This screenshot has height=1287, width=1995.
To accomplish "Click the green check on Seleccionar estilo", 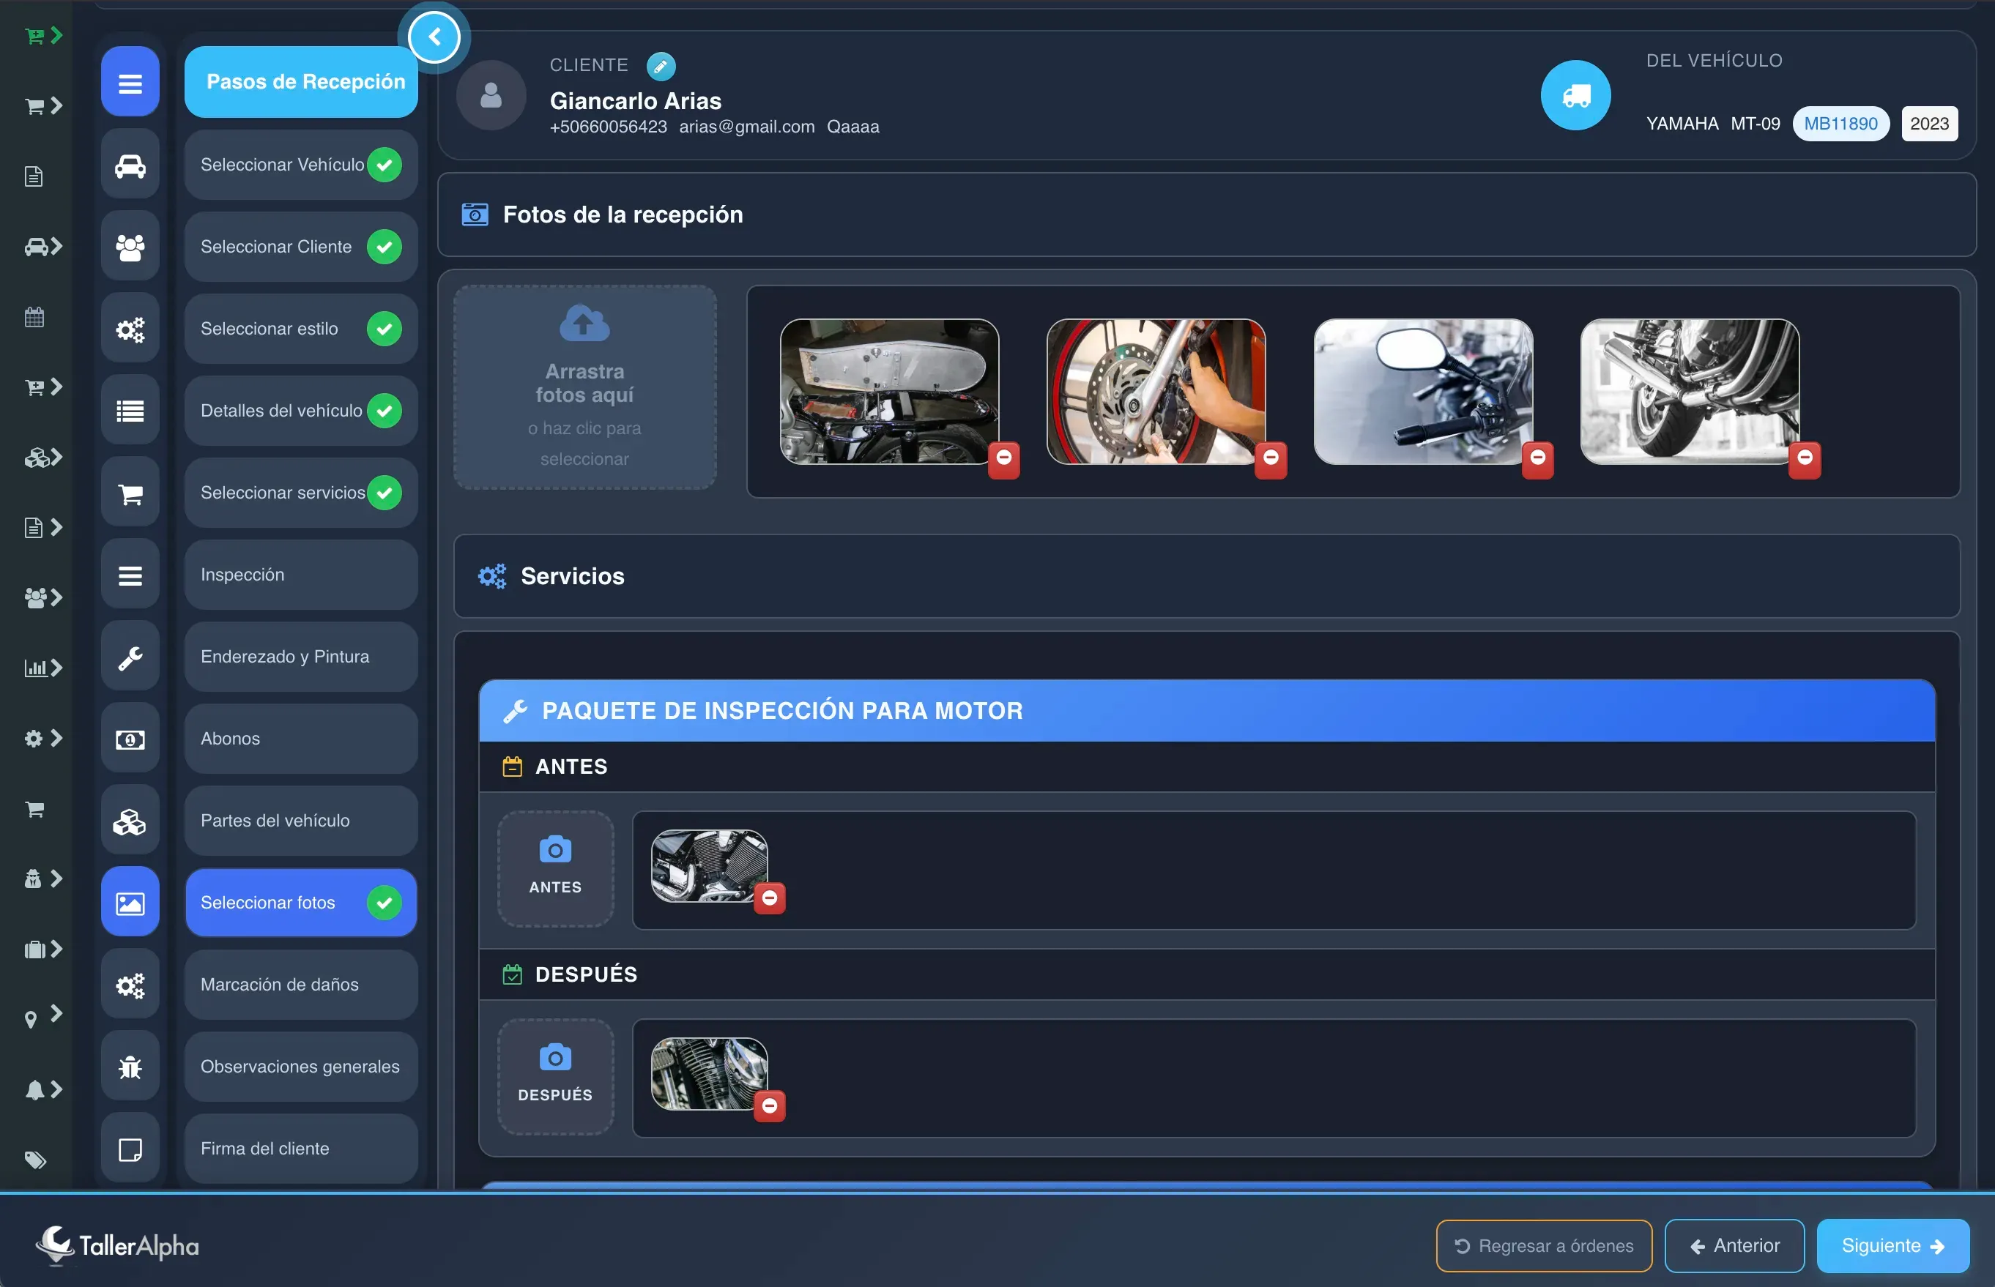I will [384, 329].
